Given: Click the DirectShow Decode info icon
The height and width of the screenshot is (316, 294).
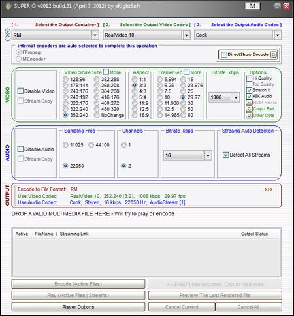Looking at the screenshot, I should click(x=274, y=54).
